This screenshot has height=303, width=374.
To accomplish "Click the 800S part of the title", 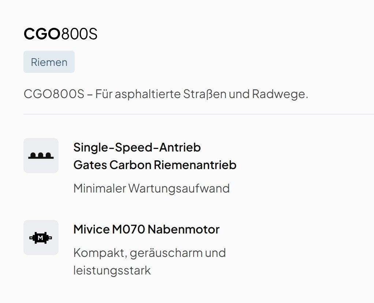I will (x=79, y=34).
